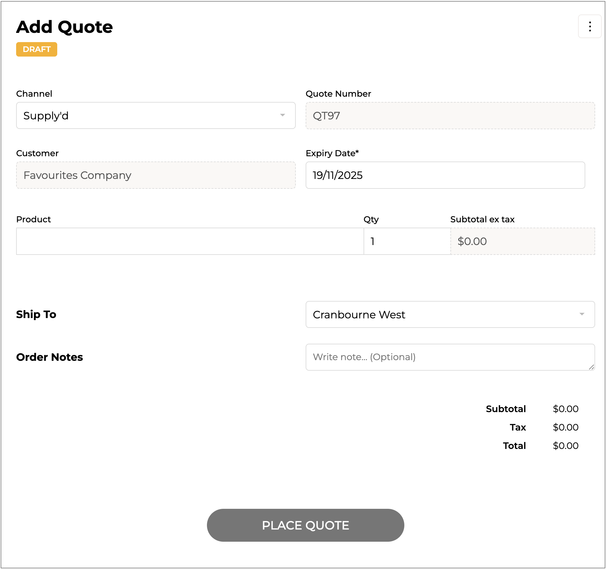Click the Expiry Date label
The height and width of the screenshot is (569, 606).
click(332, 153)
